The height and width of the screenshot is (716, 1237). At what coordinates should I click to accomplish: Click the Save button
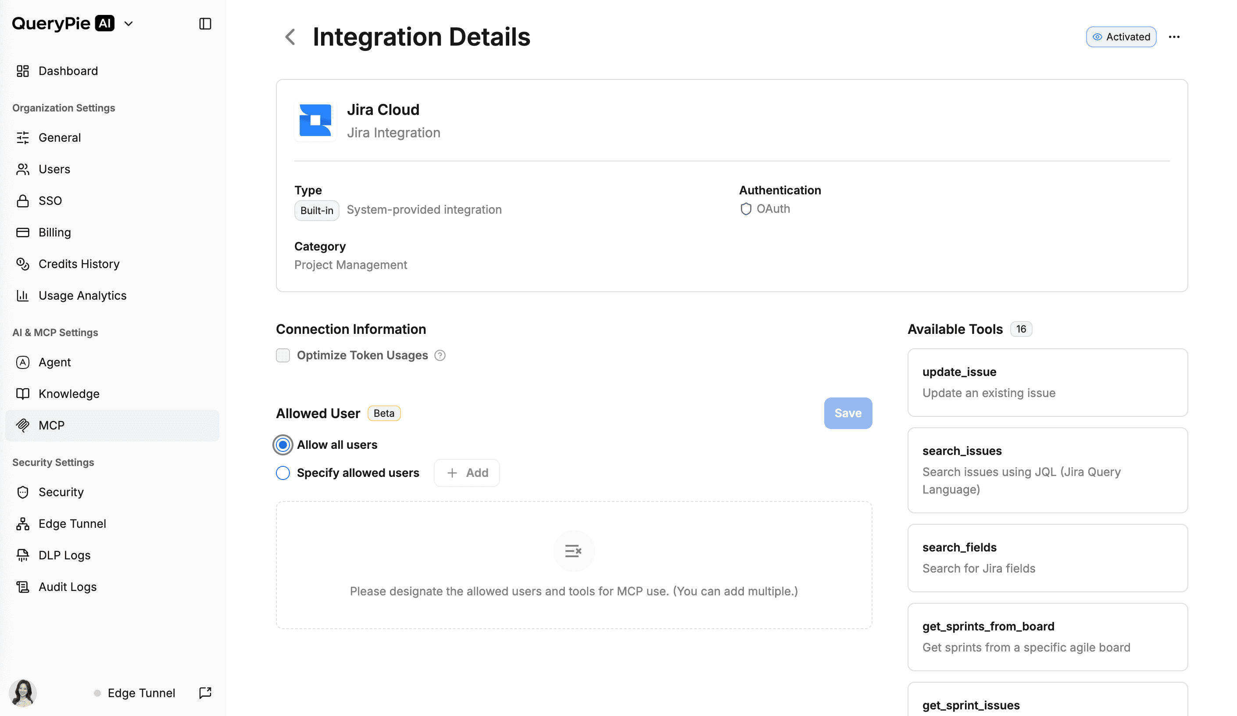(847, 413)
